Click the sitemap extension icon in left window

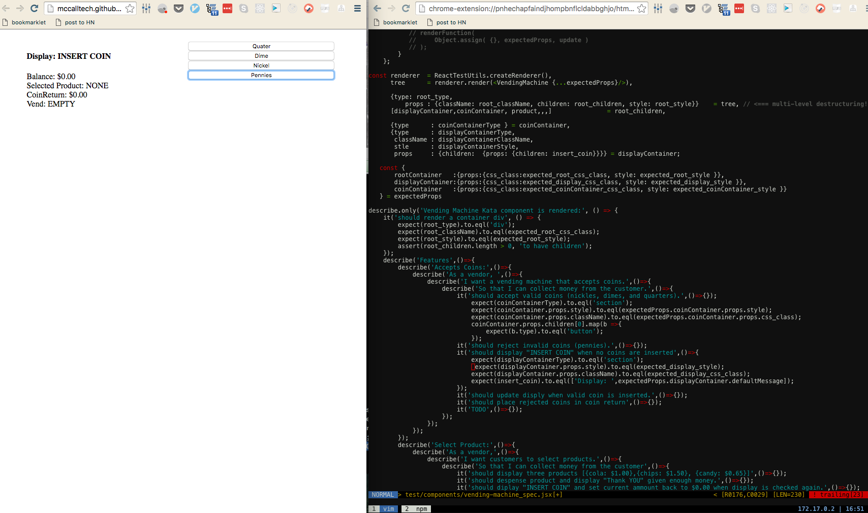click(x=341, y=8)
